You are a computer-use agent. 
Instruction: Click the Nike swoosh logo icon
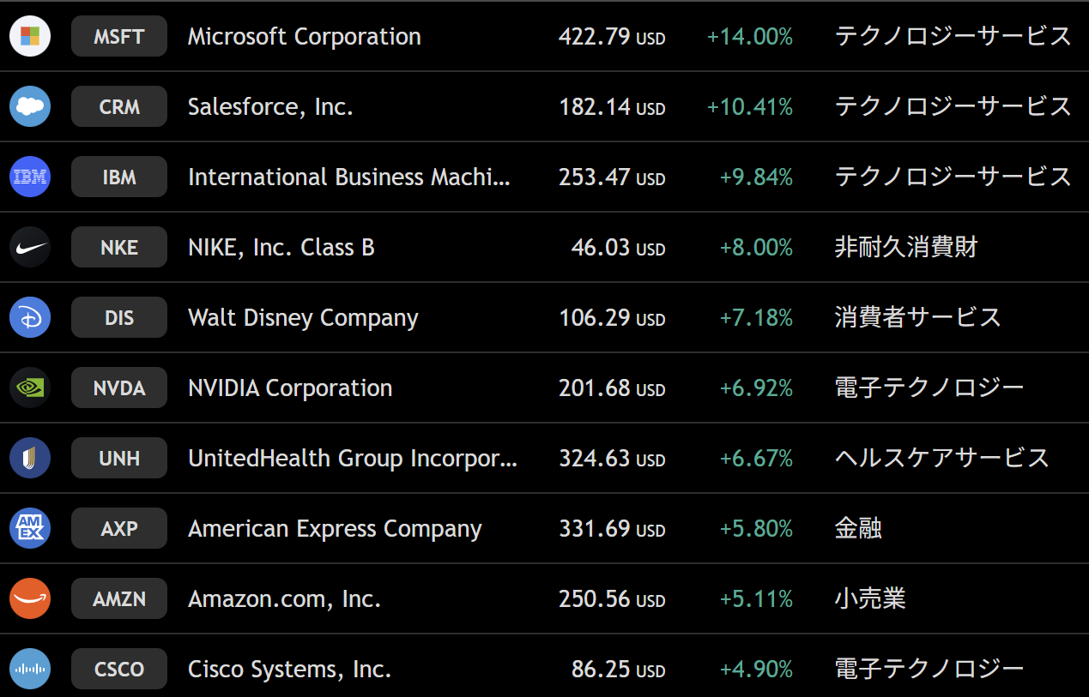pyautogui.click(x=30, y=248)
